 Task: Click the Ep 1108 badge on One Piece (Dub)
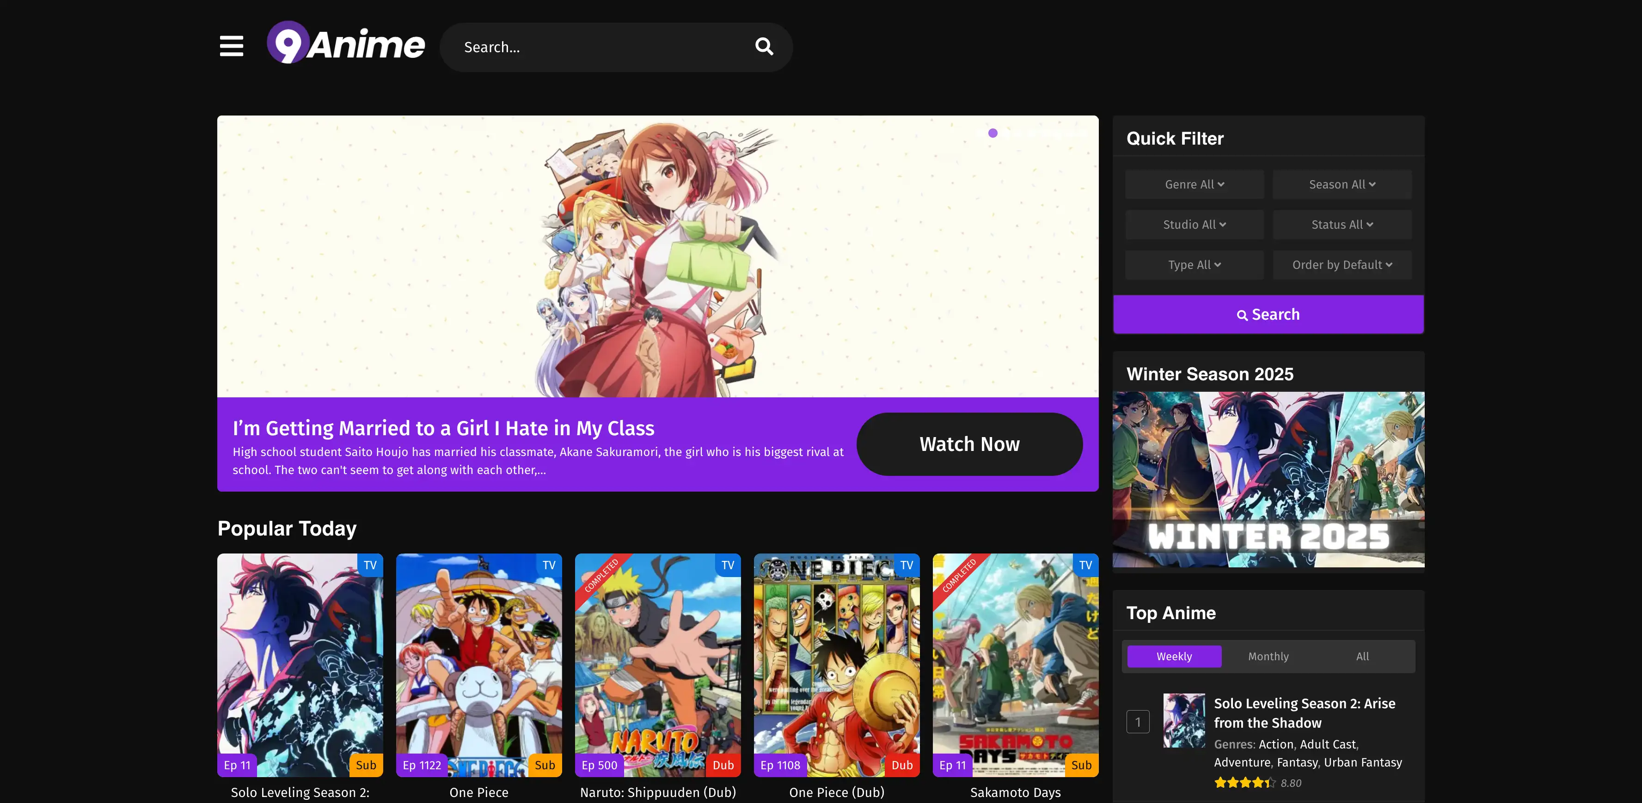coord(780,765)
